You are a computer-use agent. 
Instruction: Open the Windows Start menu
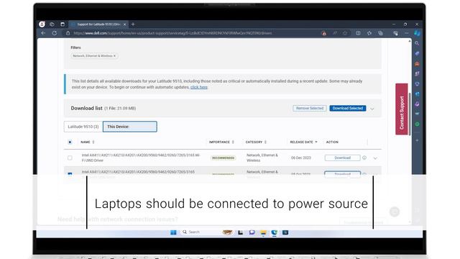click(173, 232)
